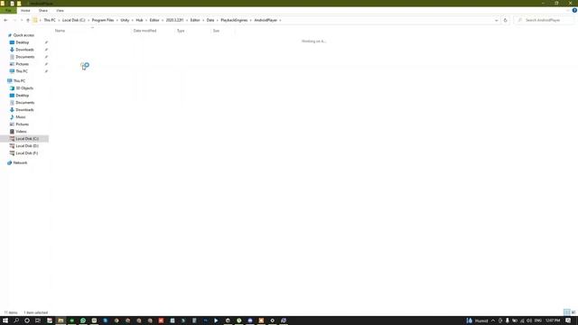Open Pictures under This PC
This screenshot has width=578, height=325.
pos(22,125)
